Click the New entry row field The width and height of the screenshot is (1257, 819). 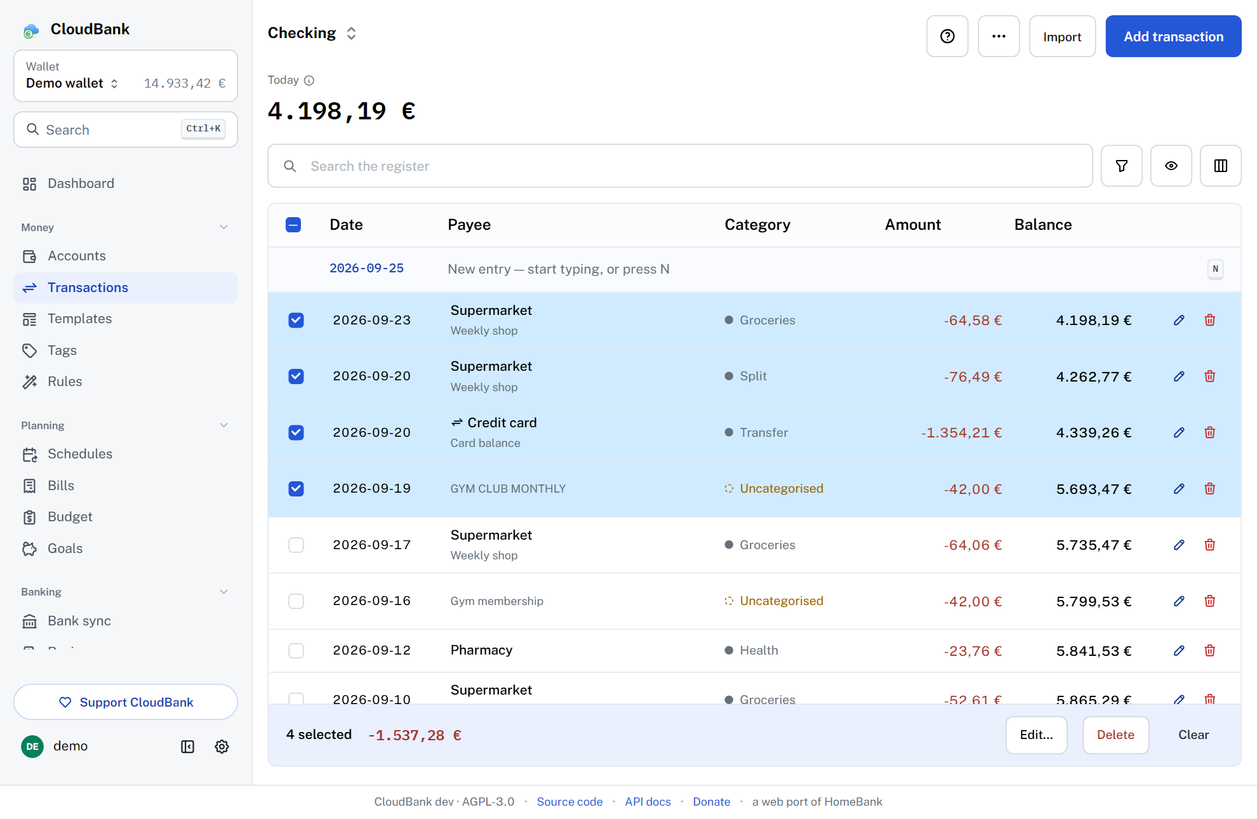click(754, 269)
